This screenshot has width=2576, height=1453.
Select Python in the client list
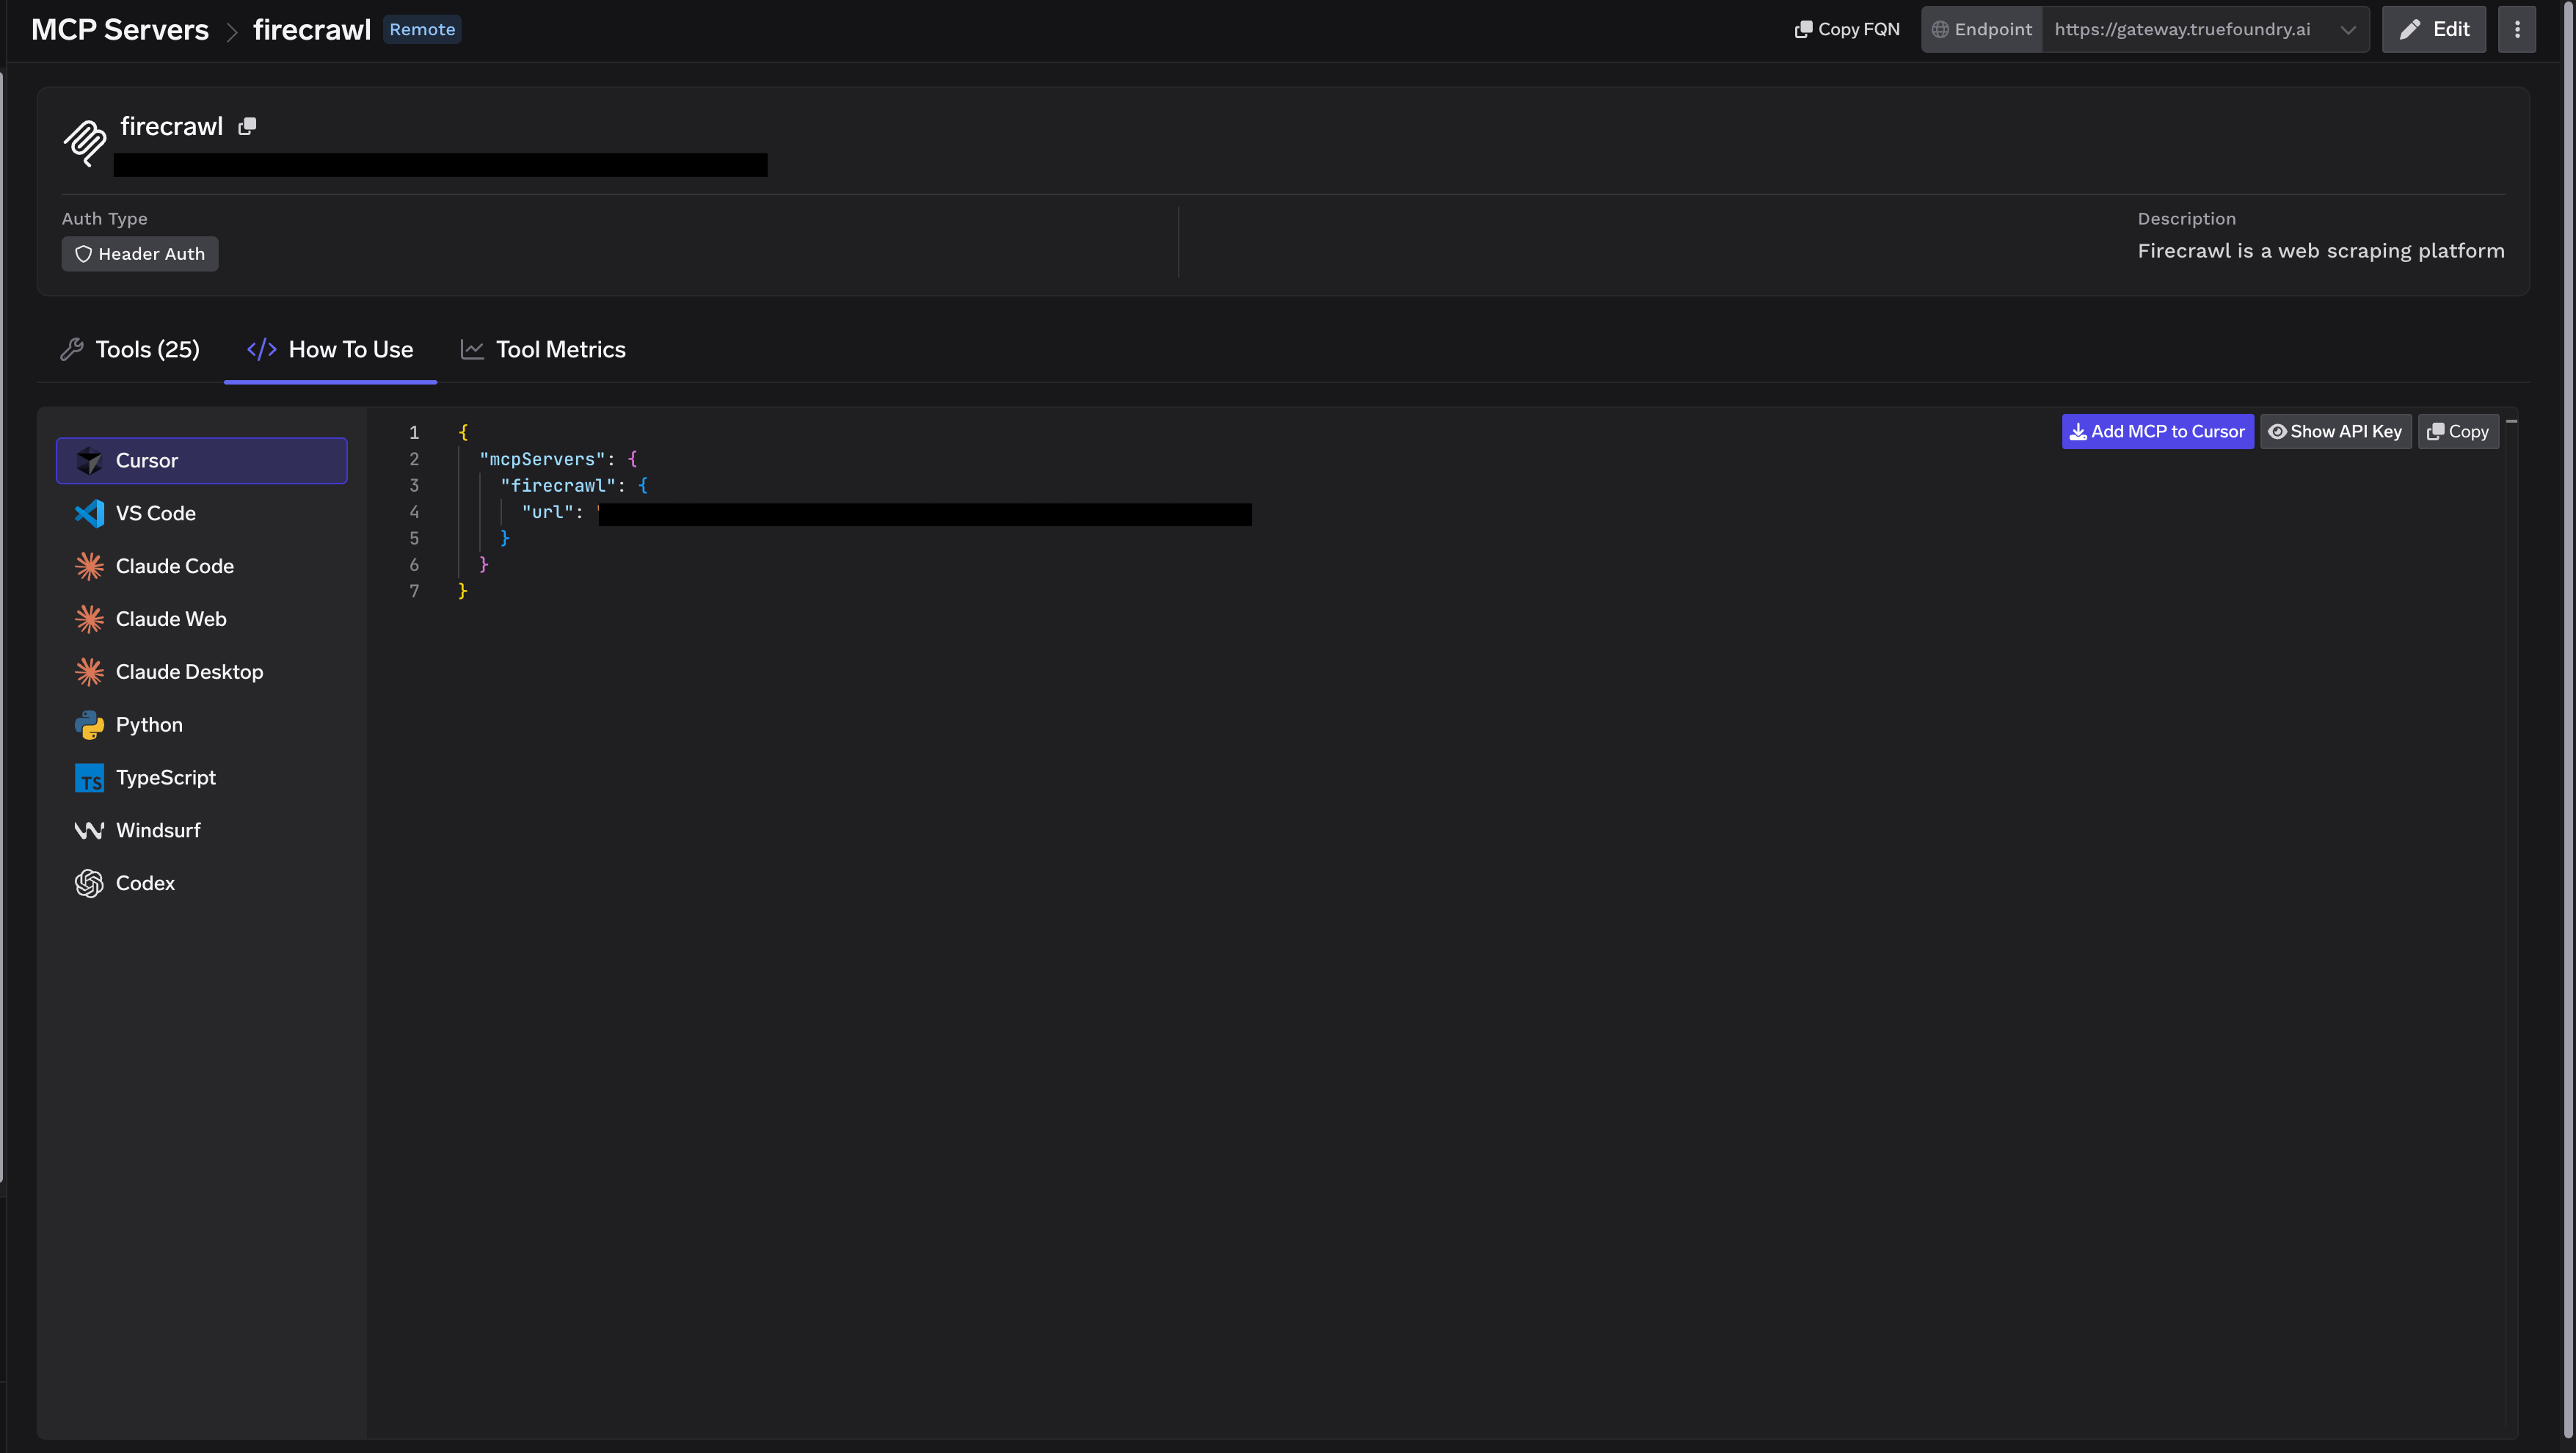(202, 725)
